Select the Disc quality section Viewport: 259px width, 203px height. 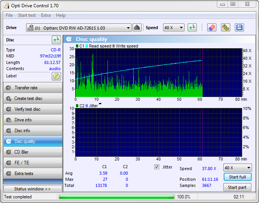click(x=33, y=141)
